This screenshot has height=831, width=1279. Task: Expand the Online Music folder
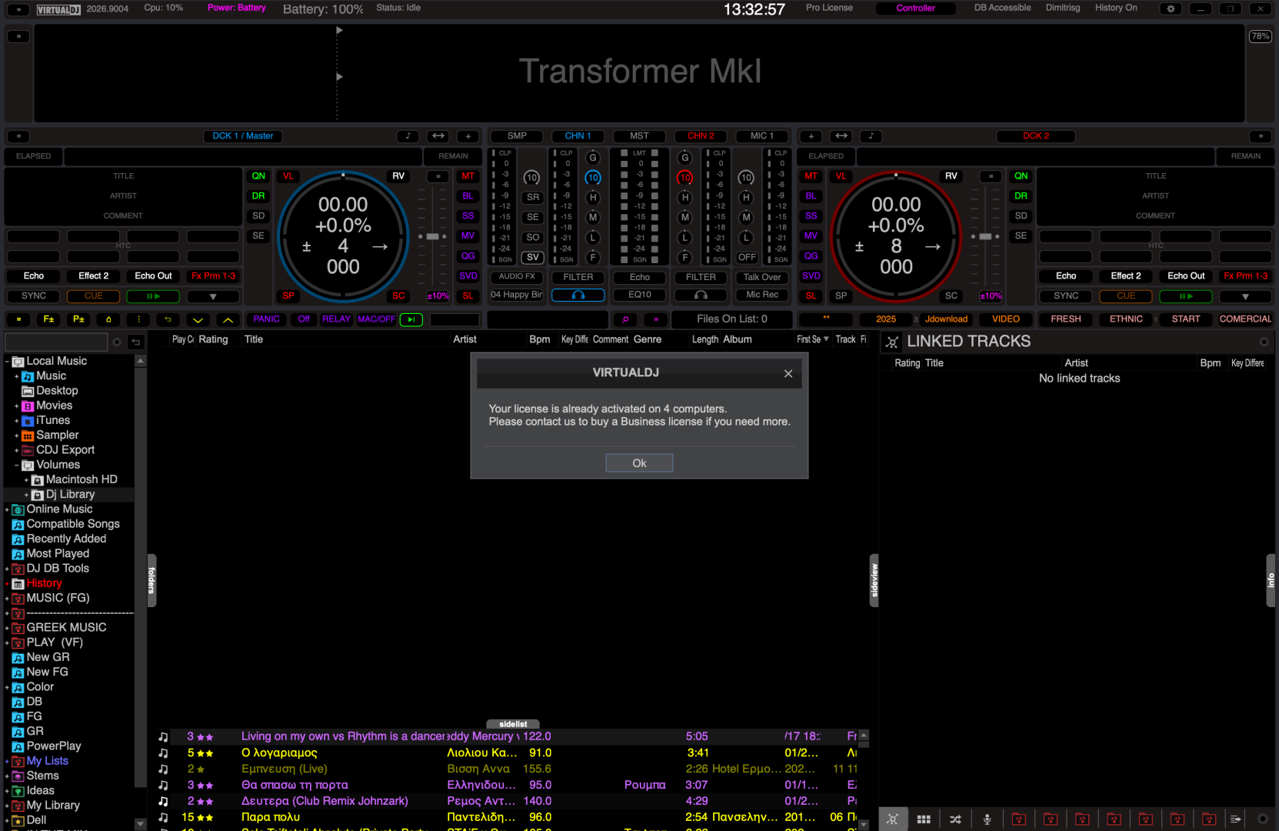7,509
